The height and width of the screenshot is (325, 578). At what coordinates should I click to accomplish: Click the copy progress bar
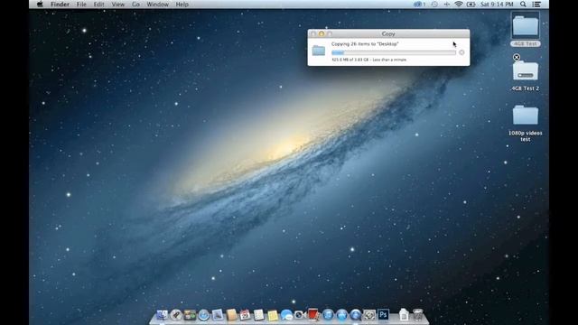point(394,52)
